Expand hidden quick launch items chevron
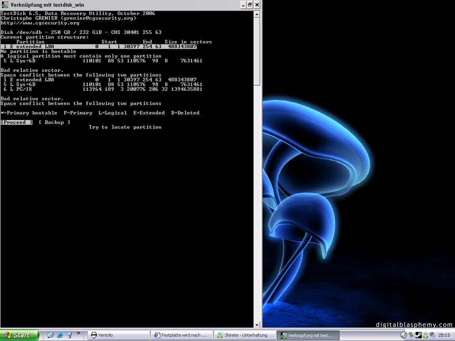The image size is (455, 341). pyautogui.click(x=78, y=333)
